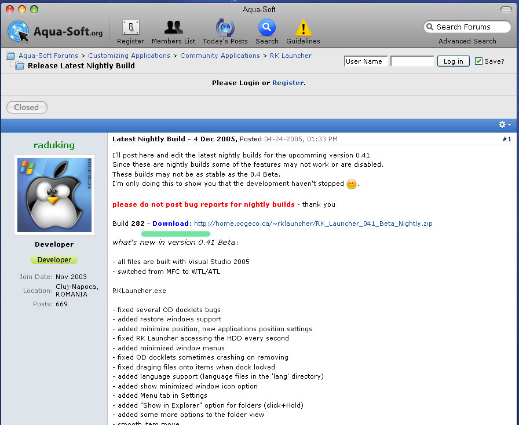Viewport: 519px width, 425px height.
Task: Click the 'added Menu tab in Settings' line
Action: pyautogui.click(x=159, y=395)
